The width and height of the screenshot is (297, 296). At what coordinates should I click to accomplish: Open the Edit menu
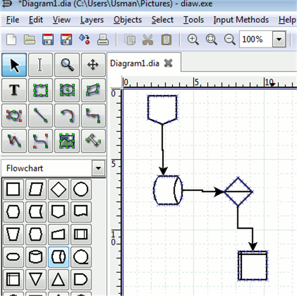(36, 20)
